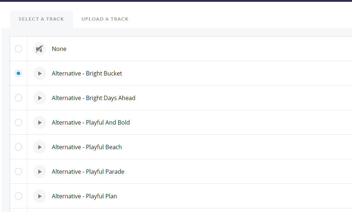Choose the Playful Parade radio option
Screen dimensions: 352x212
pos(18,172)
